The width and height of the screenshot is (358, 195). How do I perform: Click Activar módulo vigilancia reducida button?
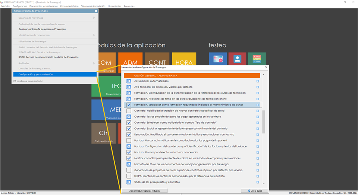coord(144,191)
